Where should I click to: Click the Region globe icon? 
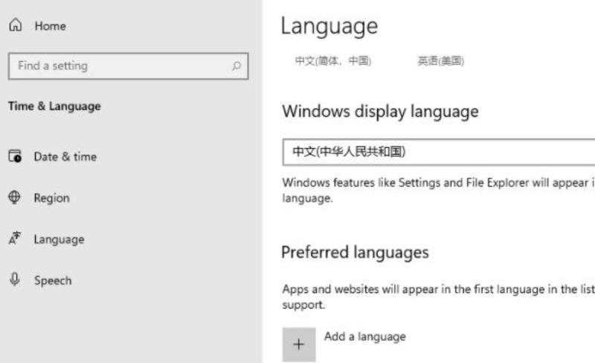coord(14,197)
